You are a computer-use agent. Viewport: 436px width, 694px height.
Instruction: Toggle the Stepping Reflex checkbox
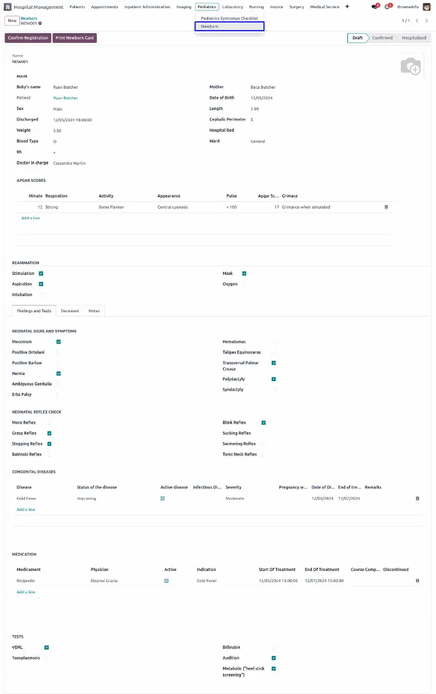click(49, 444)
